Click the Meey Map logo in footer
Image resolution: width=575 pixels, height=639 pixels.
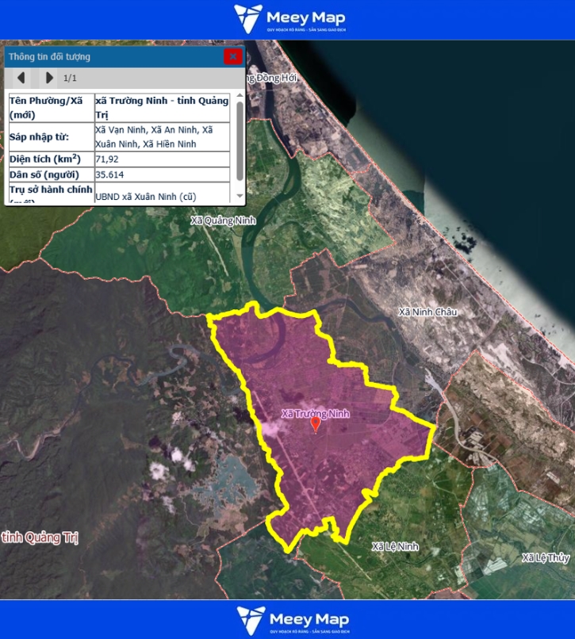click(292, 620)
